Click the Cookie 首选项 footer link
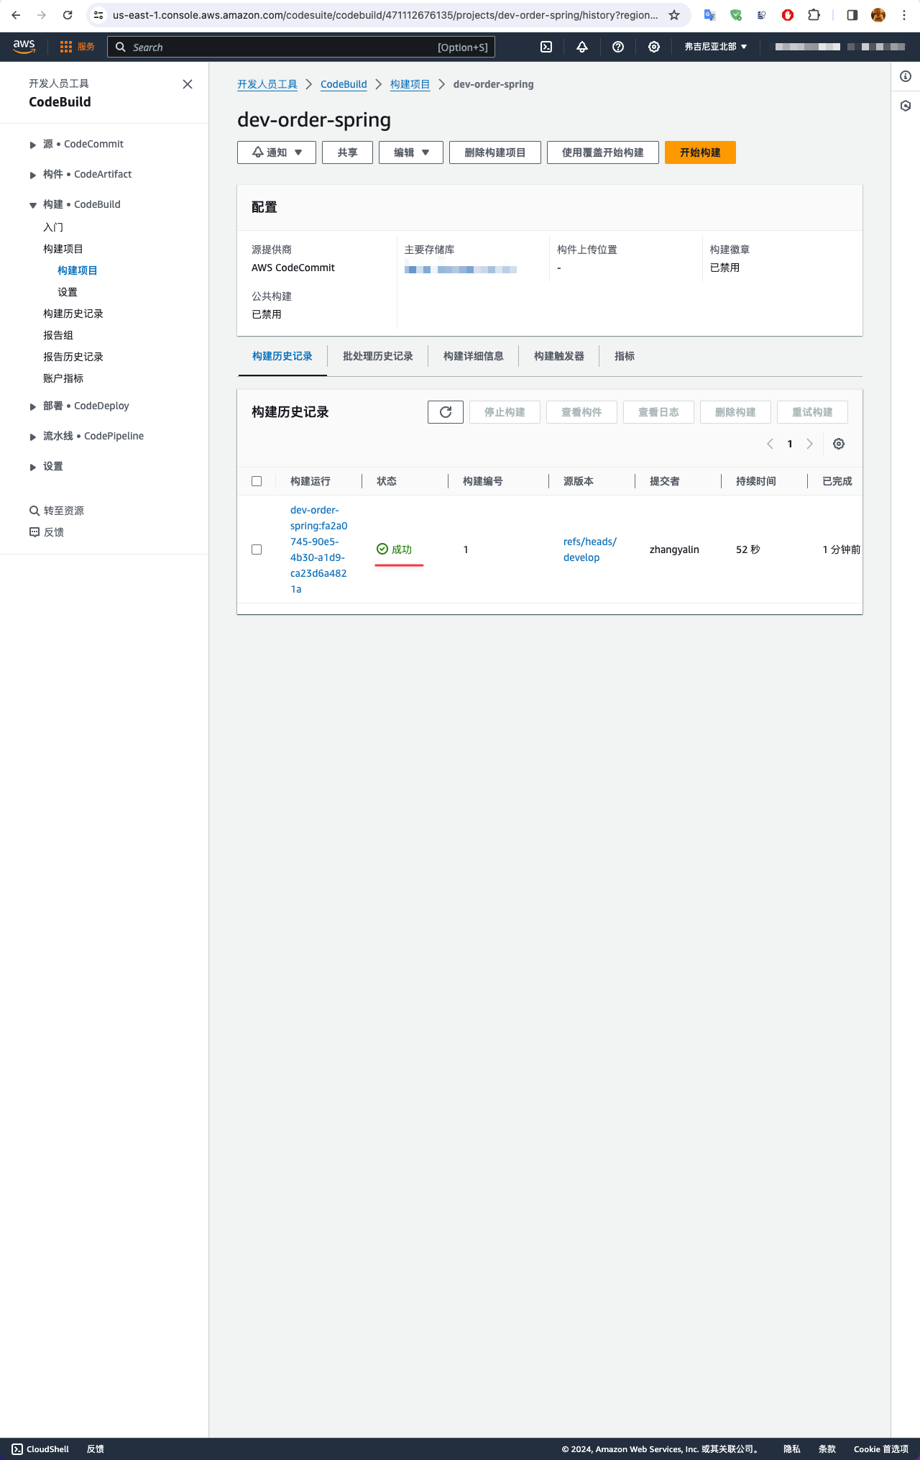920x1460 pixels. point(880,1449)
